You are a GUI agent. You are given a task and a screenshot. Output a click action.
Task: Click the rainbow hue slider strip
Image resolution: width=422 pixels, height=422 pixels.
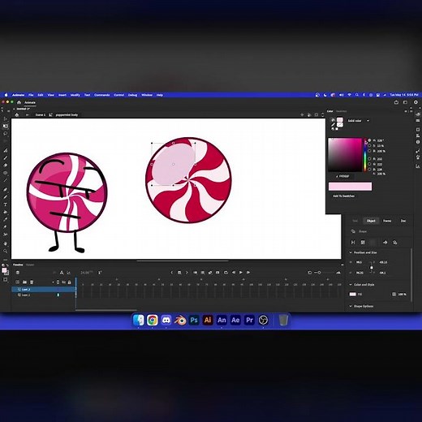tap(365, 155)
